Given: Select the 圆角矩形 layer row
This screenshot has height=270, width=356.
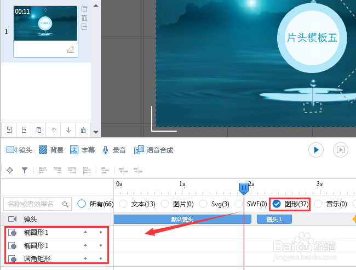Looking at the screenshot, I should pos(57,258).
